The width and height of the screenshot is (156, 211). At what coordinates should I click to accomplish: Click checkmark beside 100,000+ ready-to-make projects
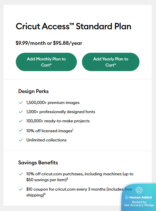pyautogui.click(x=21, y=121)
